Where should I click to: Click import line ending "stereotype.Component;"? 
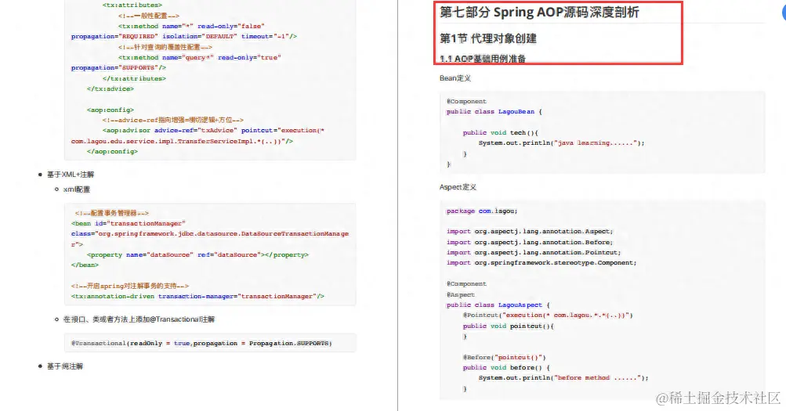(542, 263)
